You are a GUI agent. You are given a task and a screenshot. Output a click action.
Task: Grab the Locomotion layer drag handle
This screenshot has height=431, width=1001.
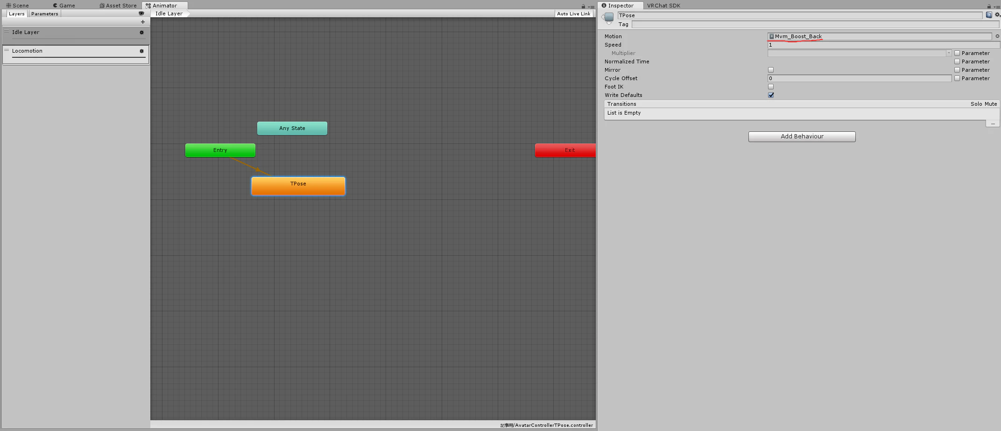coord(7,50)
